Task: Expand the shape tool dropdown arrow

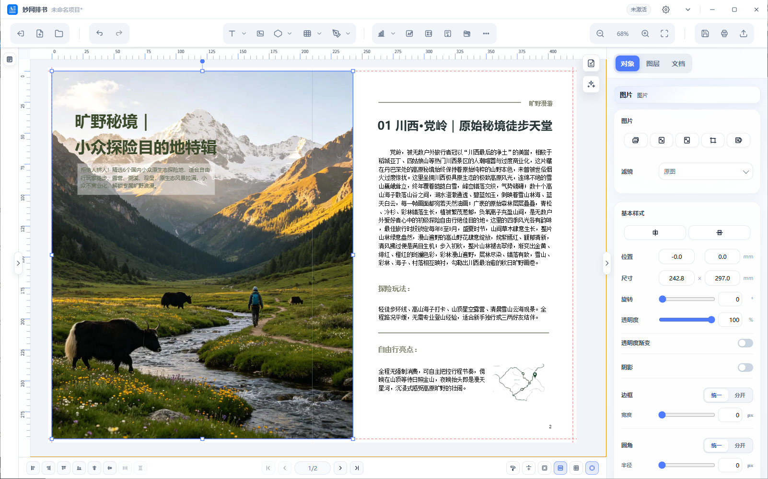Action: tap(290, 33)
